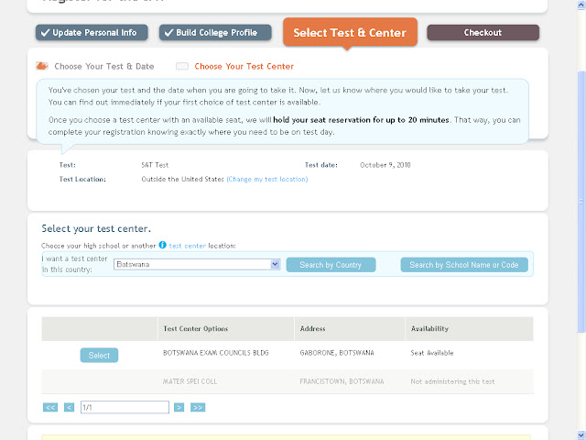This screenshot has width=586, height=440.
Task: Switch to Choose Your Test Center
Action: [244, 66]
